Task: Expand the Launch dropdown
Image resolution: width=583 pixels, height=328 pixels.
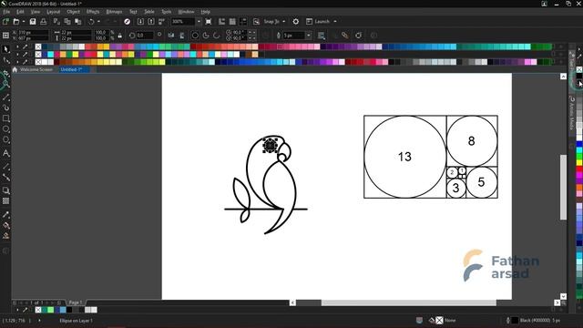Action: click(335, 22)
